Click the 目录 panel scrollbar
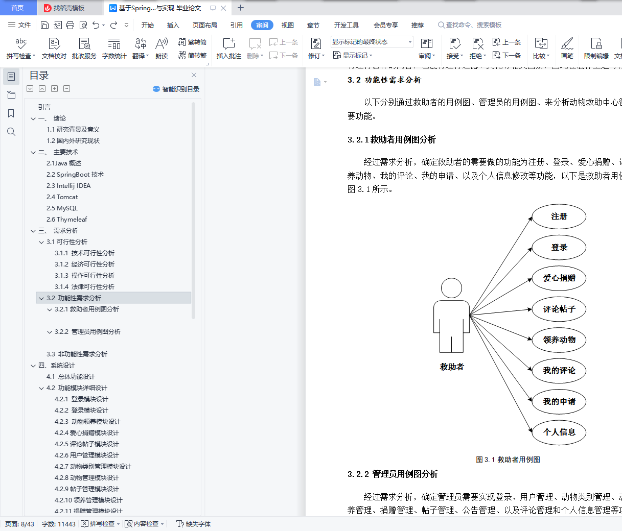 click(193, 210)
